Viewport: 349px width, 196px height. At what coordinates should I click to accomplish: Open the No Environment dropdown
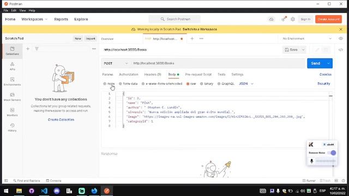click(307, 39)
